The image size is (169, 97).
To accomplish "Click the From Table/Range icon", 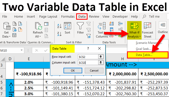I will coord(14,35).
